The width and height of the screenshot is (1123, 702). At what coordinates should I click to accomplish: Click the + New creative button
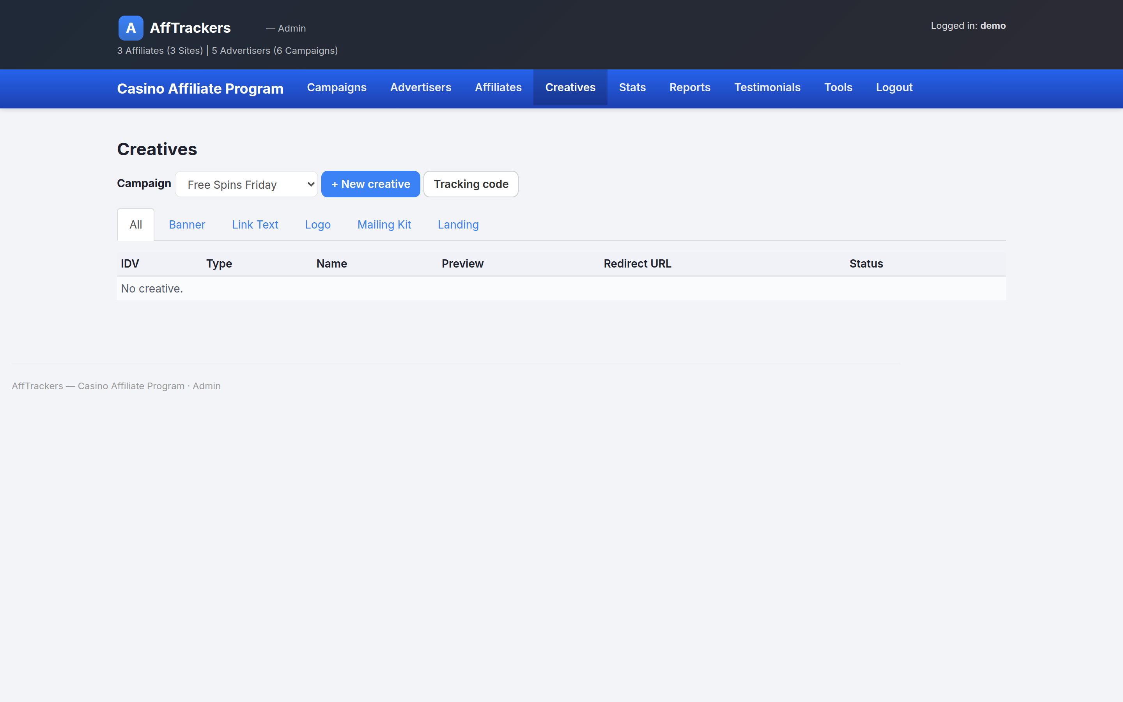[x=371, y=184]
